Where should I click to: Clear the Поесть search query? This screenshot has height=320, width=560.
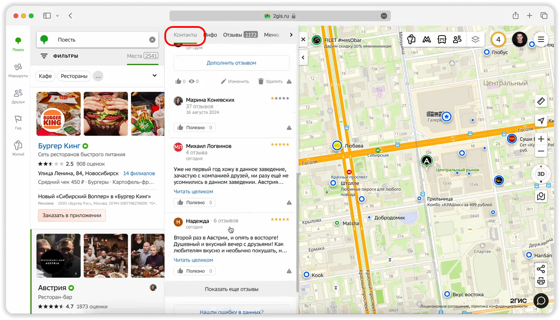pos(152,40)
